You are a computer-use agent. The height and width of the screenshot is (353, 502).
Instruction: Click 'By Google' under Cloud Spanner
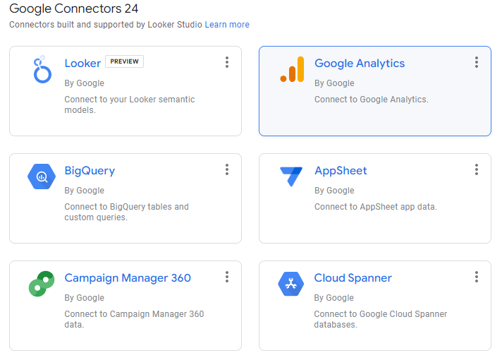(334, 297)
